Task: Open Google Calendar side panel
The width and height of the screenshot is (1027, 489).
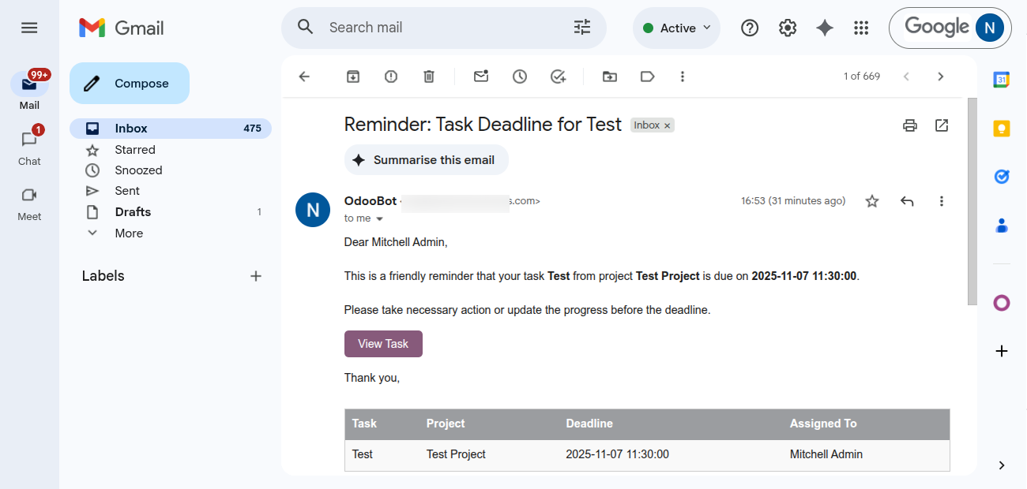Action: click(x=1002, y=80)
